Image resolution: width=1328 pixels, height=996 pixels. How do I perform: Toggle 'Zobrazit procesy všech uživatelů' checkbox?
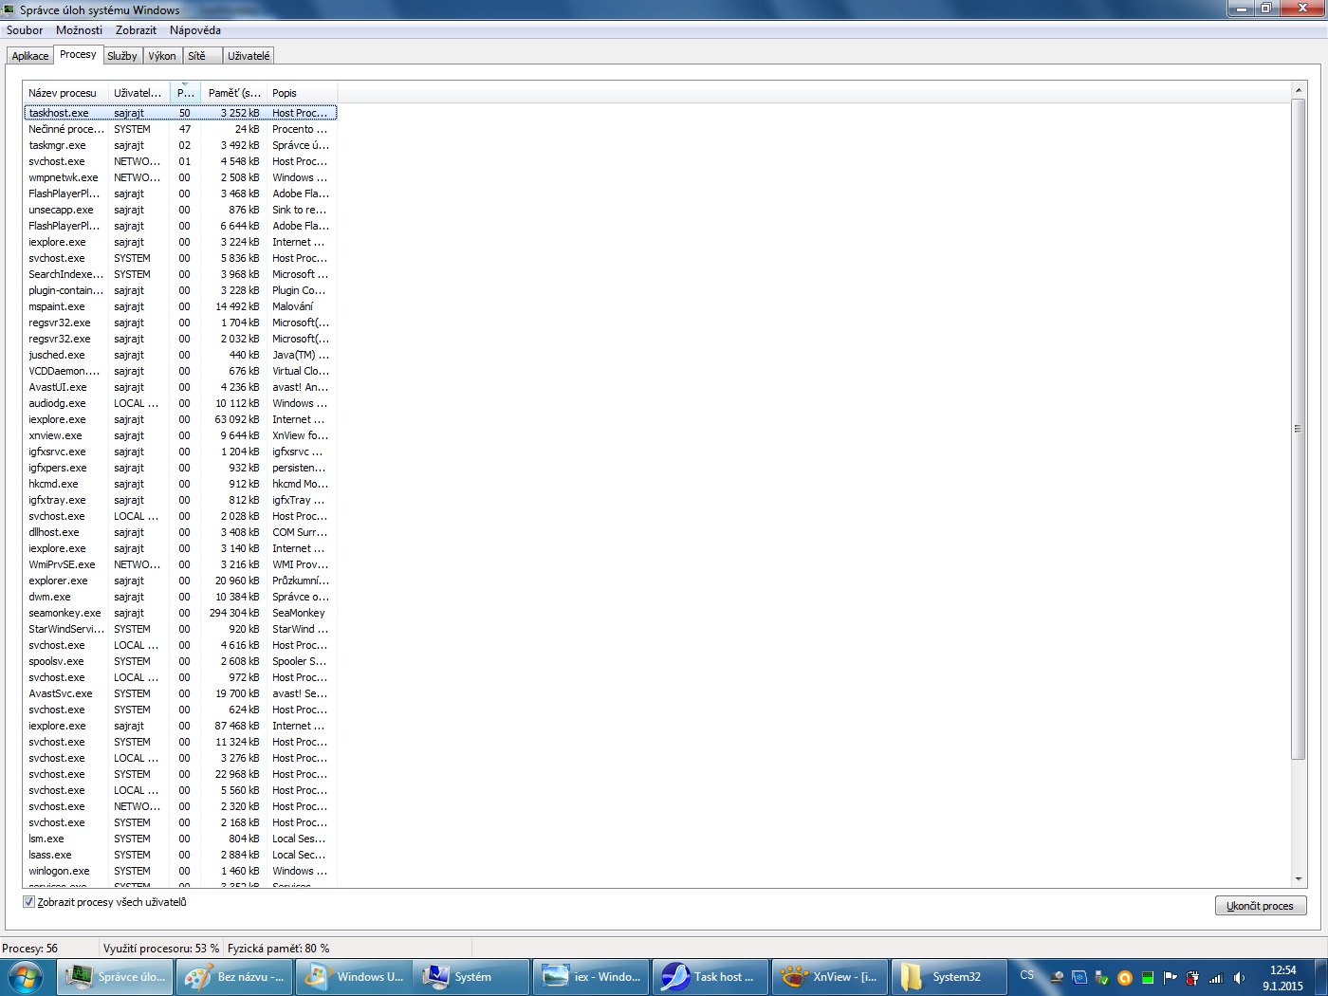pos(28,902)
